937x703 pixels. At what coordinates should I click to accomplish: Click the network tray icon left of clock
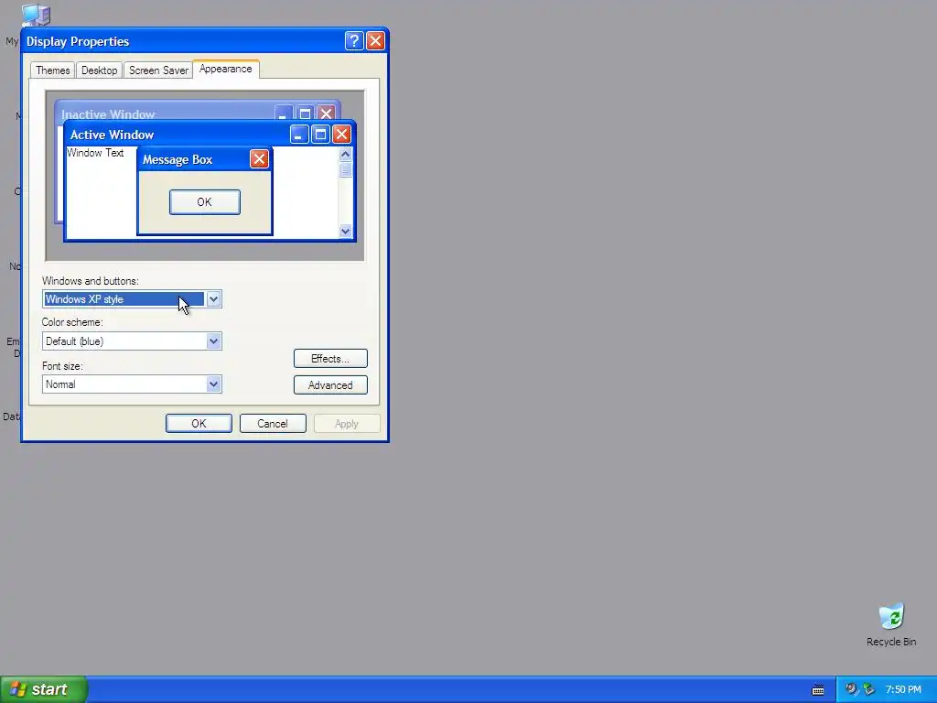(868, 689)
